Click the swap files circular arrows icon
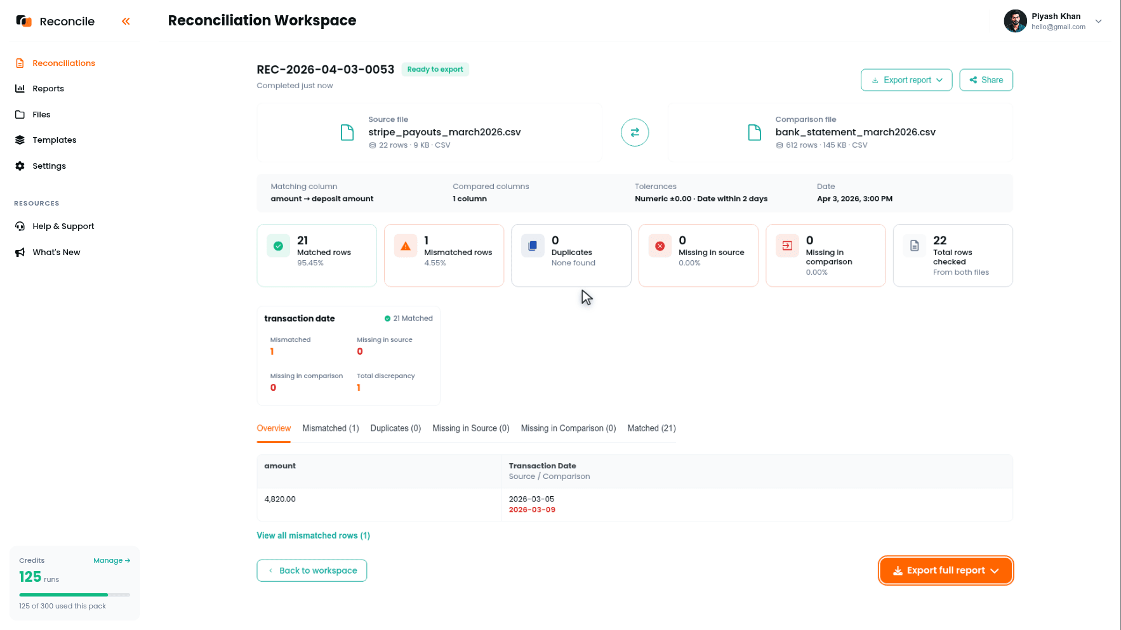This screenshot has height=630, width=1121. [x=635, y=133]
